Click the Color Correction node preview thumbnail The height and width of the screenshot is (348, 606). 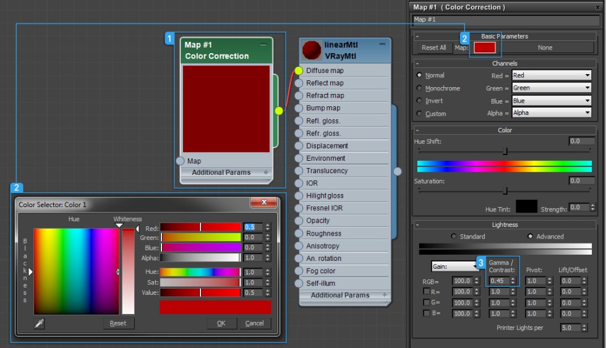(226, 109)
